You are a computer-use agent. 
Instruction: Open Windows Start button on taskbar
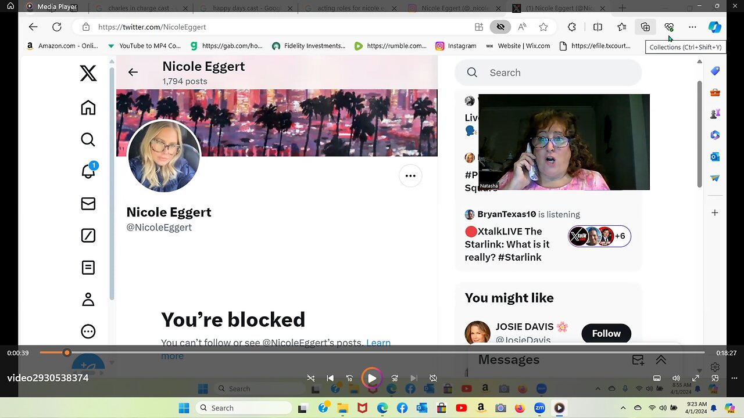[x=184, y=408]
